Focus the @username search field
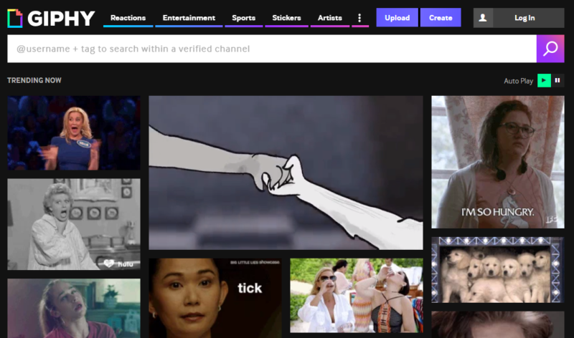The width and height of the screenshot is (574, 338). pos(272,49)
